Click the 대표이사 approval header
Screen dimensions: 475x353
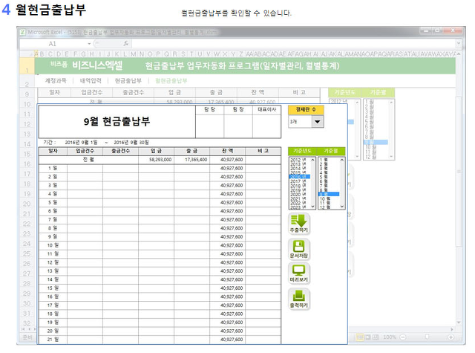pos(266,109)
